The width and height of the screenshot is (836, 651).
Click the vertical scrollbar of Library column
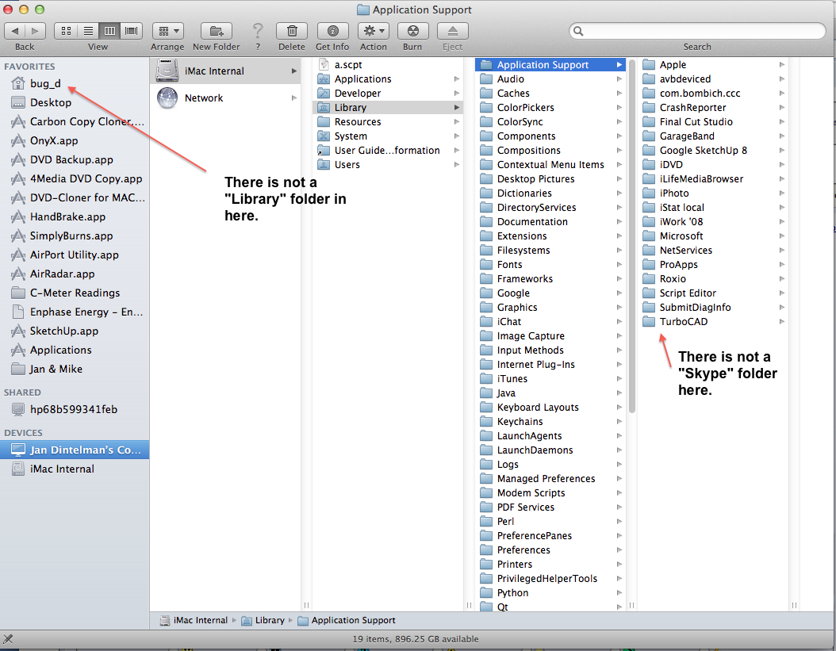coord(632,237)
